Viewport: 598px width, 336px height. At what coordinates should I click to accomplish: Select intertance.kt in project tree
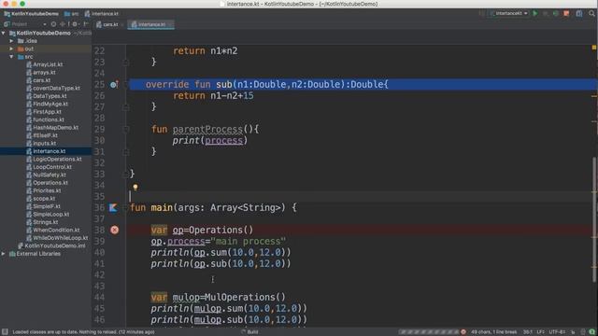coord(46,151)
